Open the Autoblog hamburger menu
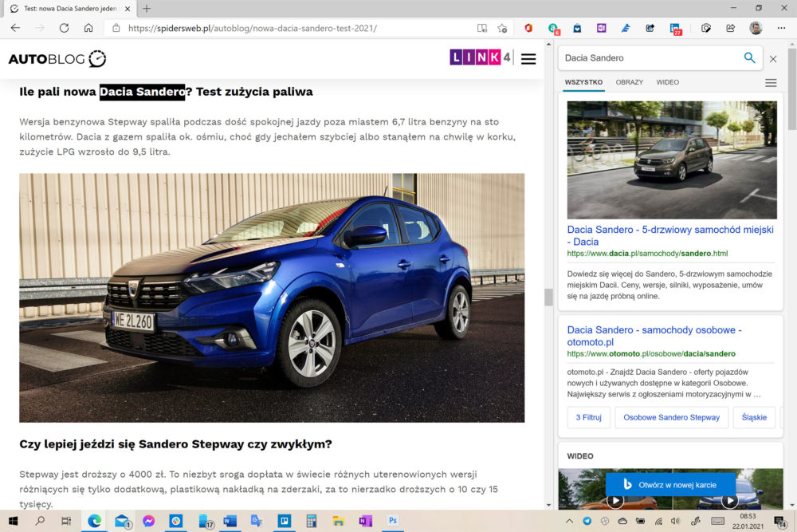The image size is (797, 532). pos(528,58)
